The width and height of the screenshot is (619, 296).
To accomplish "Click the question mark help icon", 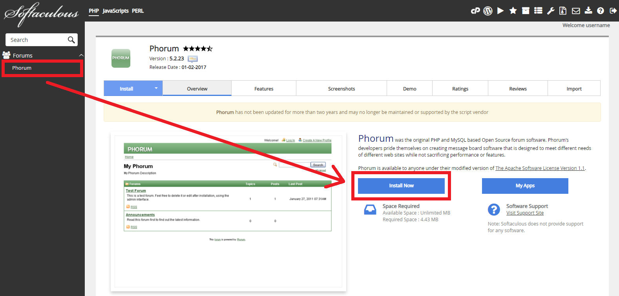I will [601, 11].
